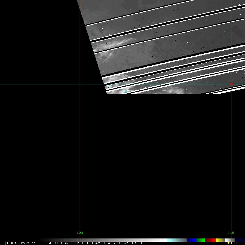Click the red 20 latitude label
245x245 pixels.
(231, 84)
